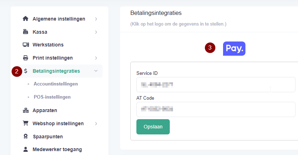Expand Algemene instellingen with its chevron
This screenshot has height=155, width=298.
coord(96,19)
